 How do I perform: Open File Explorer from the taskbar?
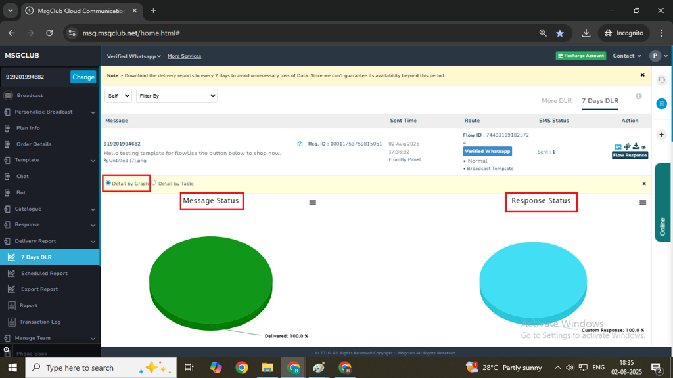click(267, 367)
